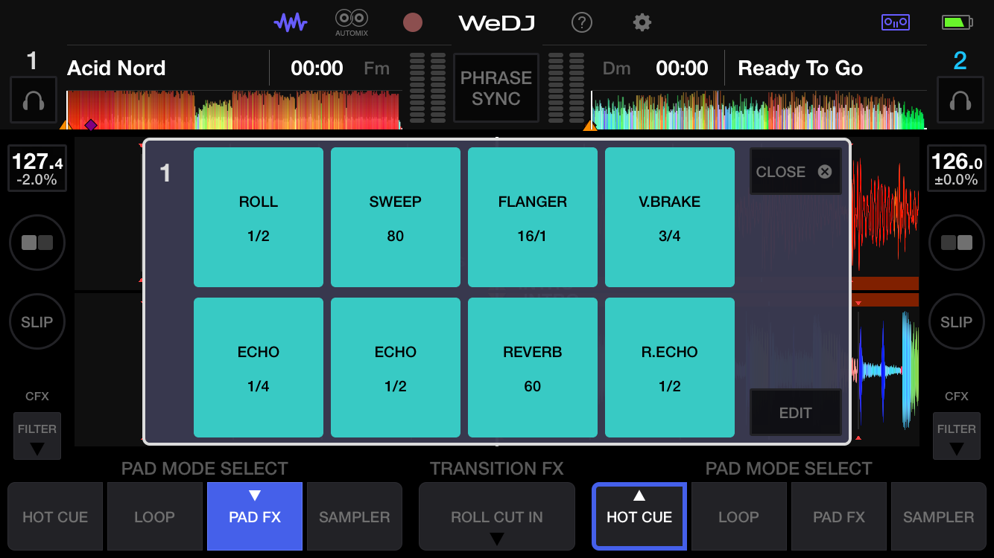Open the ROLL CUT IN transition FX selector

497,517
